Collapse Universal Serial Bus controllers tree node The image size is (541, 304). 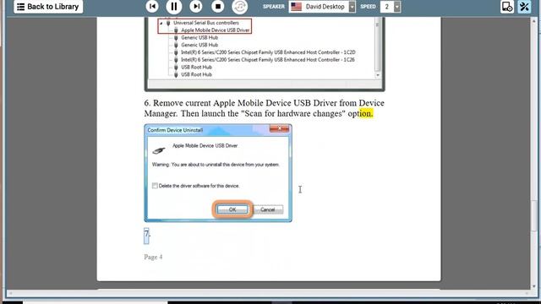point(161,23)
